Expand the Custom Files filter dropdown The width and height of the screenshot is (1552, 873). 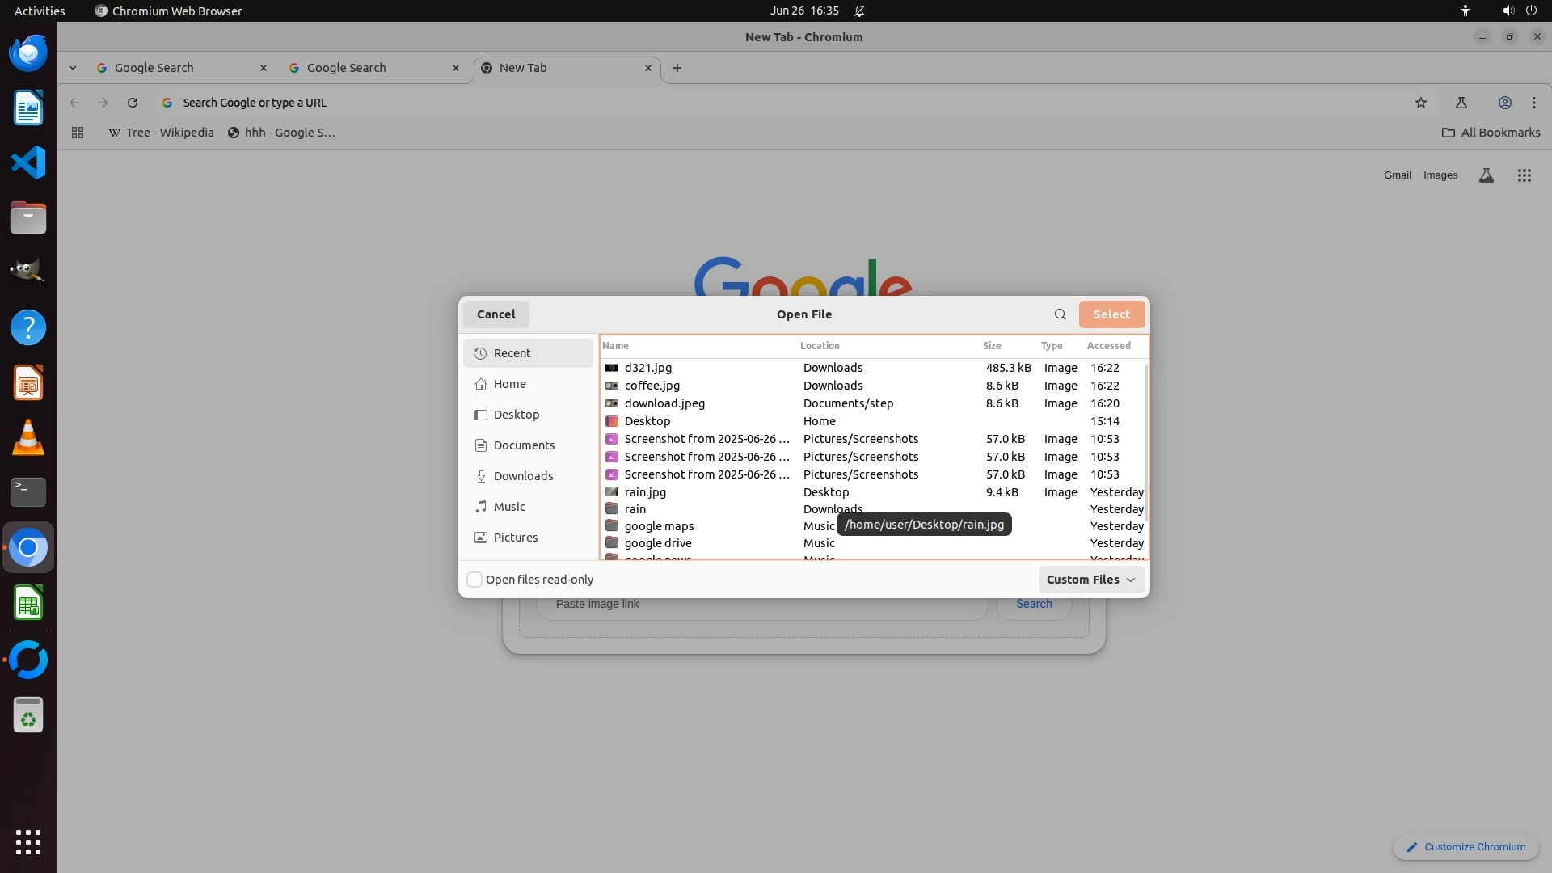point(1090,580)
